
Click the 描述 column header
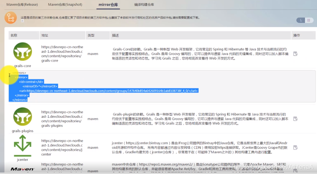coord(201,35)
